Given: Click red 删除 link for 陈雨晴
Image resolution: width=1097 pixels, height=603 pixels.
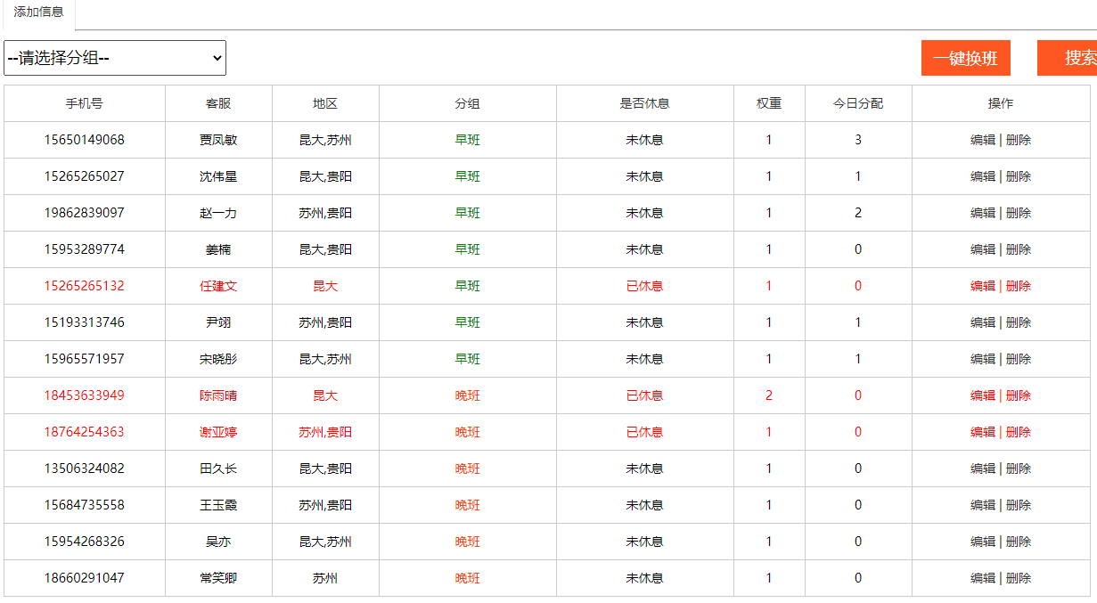Looking at the screenshot, I should pyautogui.click(x=1019, y=395).
